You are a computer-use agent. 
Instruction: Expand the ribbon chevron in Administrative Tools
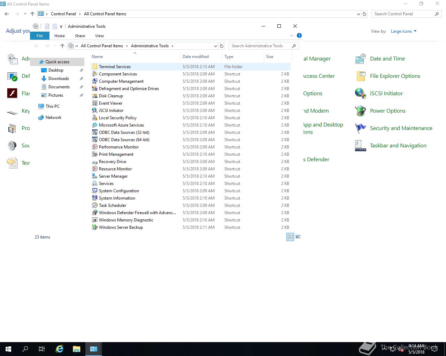point(292,35)
